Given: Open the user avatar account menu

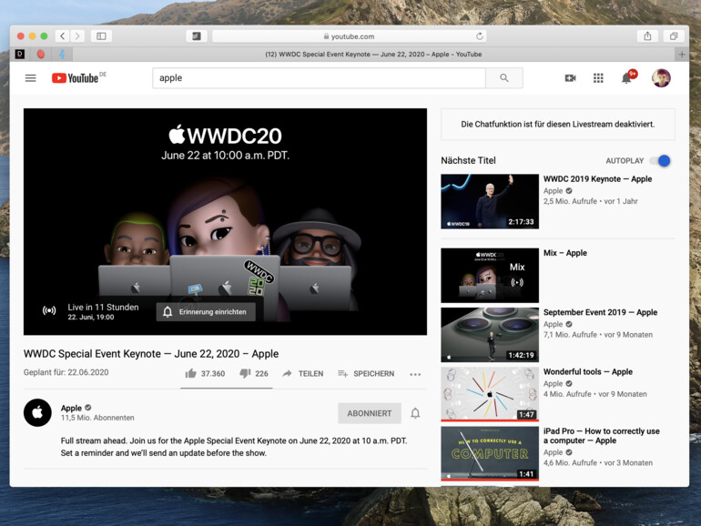Looking at the screenshot, I should pyautogui.click(x=661, y=78).
